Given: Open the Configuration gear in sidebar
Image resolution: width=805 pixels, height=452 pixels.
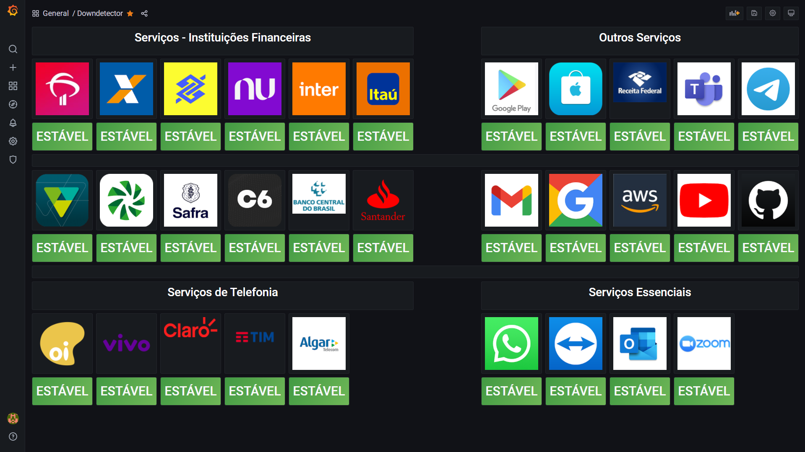Looking at the screenshot, I should click(13, 141).
